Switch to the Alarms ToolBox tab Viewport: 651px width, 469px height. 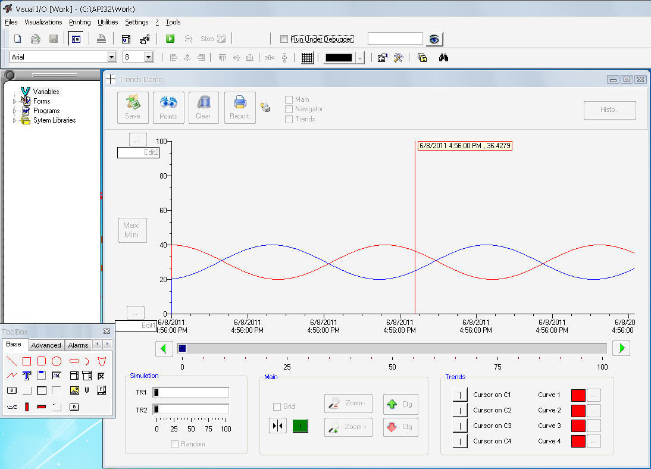(x=78, y=345)
